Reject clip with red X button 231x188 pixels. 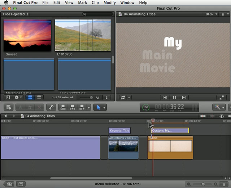(x=39, y=107)
